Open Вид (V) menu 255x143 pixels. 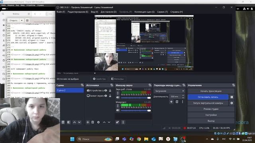(x=94, y=12)
